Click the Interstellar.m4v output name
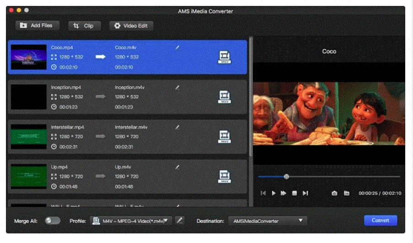This screenshot has height=243, width=413. (x=131, y=127)
